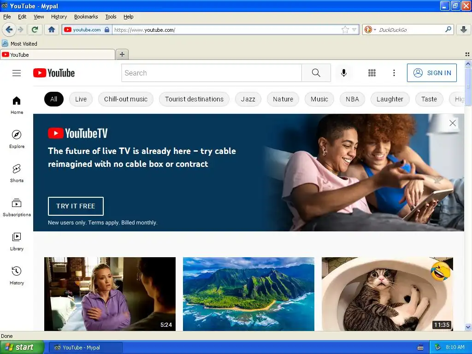
Task: Select the Taste filter chip
Action: [429, 99]
